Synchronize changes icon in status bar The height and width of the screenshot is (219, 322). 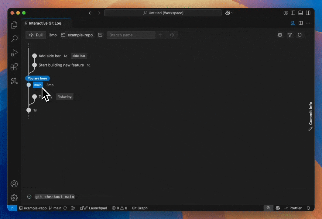[x=65, y=208]
